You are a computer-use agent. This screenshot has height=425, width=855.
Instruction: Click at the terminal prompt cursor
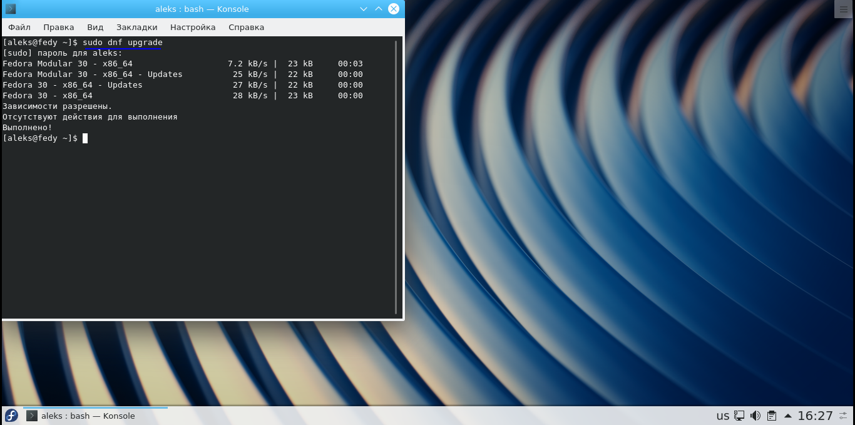[85, 138]
